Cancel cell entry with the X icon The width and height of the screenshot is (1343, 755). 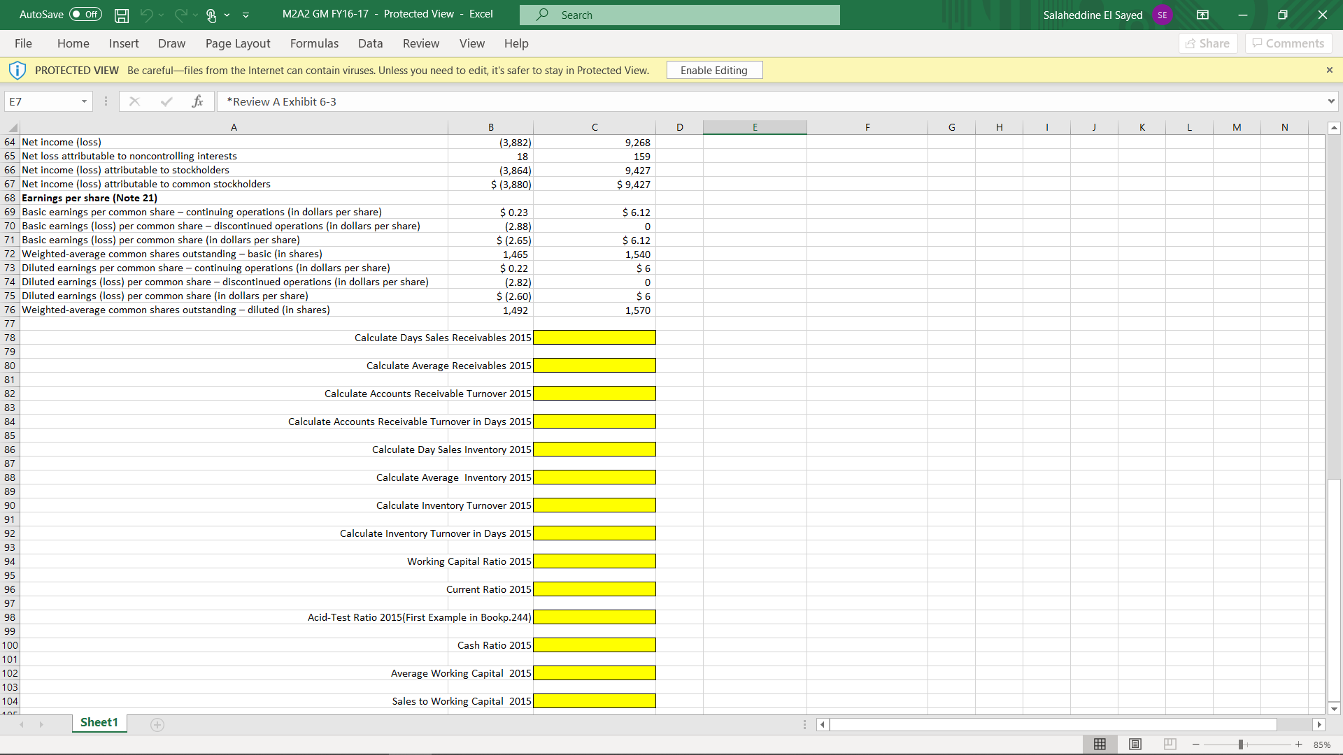(x=134, y=101)
